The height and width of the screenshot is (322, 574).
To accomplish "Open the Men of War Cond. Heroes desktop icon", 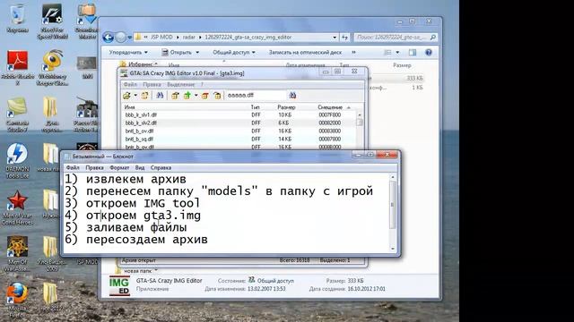I will click(17, 208).
